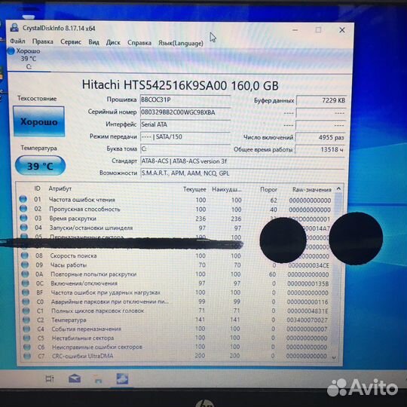407x407 pixels.
Task: Click the attribute list scroll down arrow
Action: pyautogui.click(x=335, y=358)
